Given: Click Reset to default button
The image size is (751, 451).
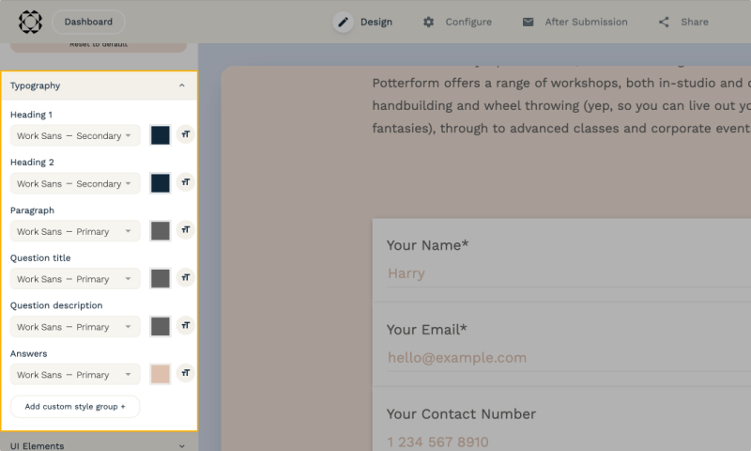Looking at the screenshot, I should [99, 46].
